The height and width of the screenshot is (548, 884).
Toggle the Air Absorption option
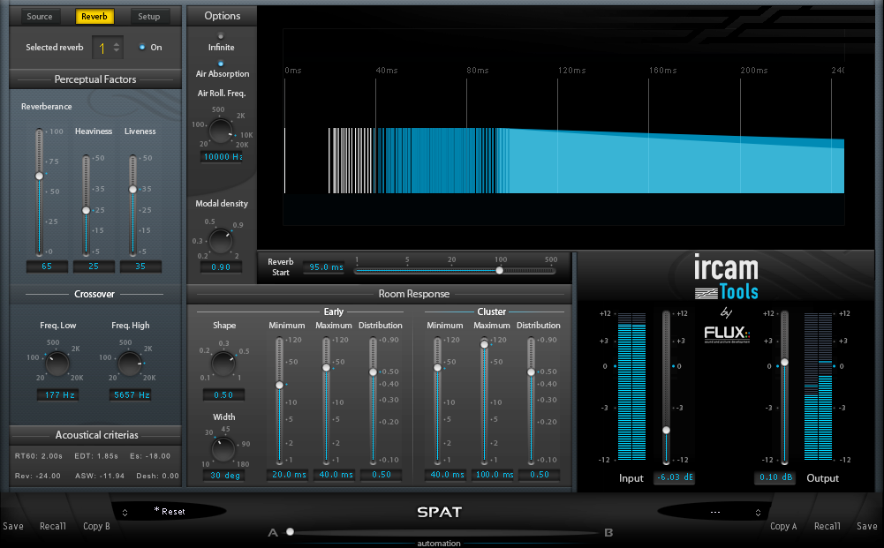pos(221,64)
